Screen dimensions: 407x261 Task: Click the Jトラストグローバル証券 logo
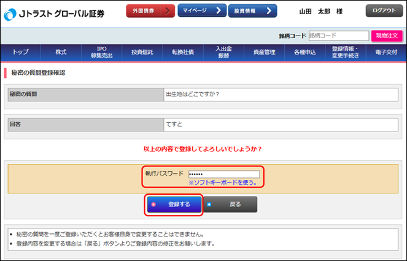pos(54,14)
